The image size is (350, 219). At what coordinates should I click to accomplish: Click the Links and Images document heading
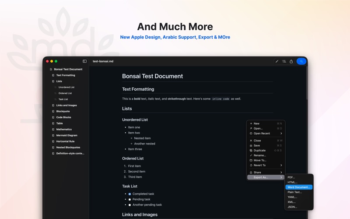[x=140, y=215]
